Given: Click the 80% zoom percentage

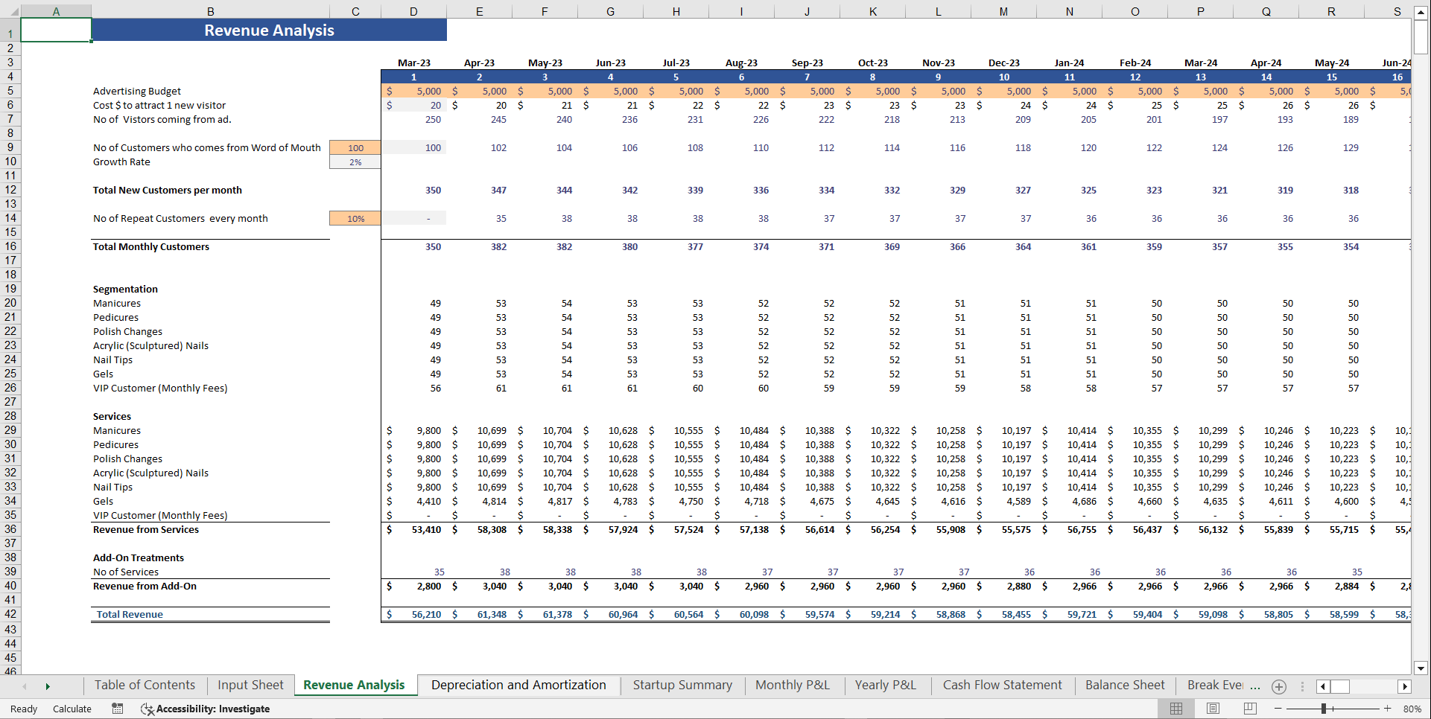Looking at the screenshot, I should coord(1412,709).
